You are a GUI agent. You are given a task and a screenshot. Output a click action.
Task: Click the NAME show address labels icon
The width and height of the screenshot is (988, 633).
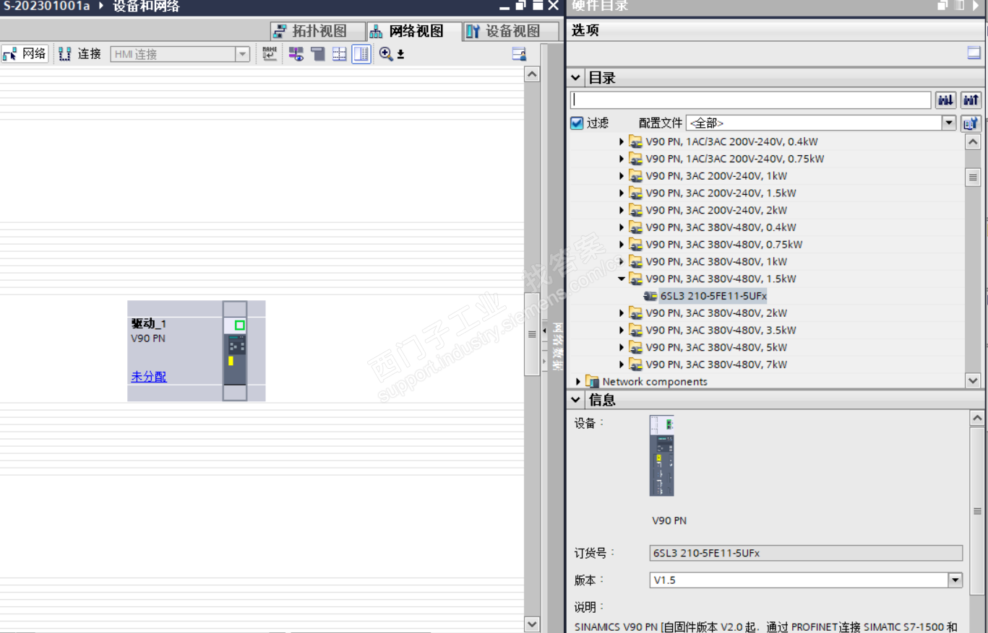(270, 54)
